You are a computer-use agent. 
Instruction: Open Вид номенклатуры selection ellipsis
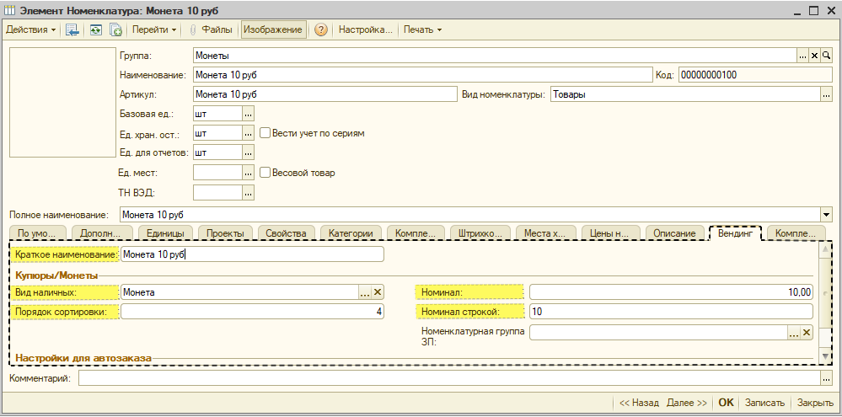(x=826, y=94)
